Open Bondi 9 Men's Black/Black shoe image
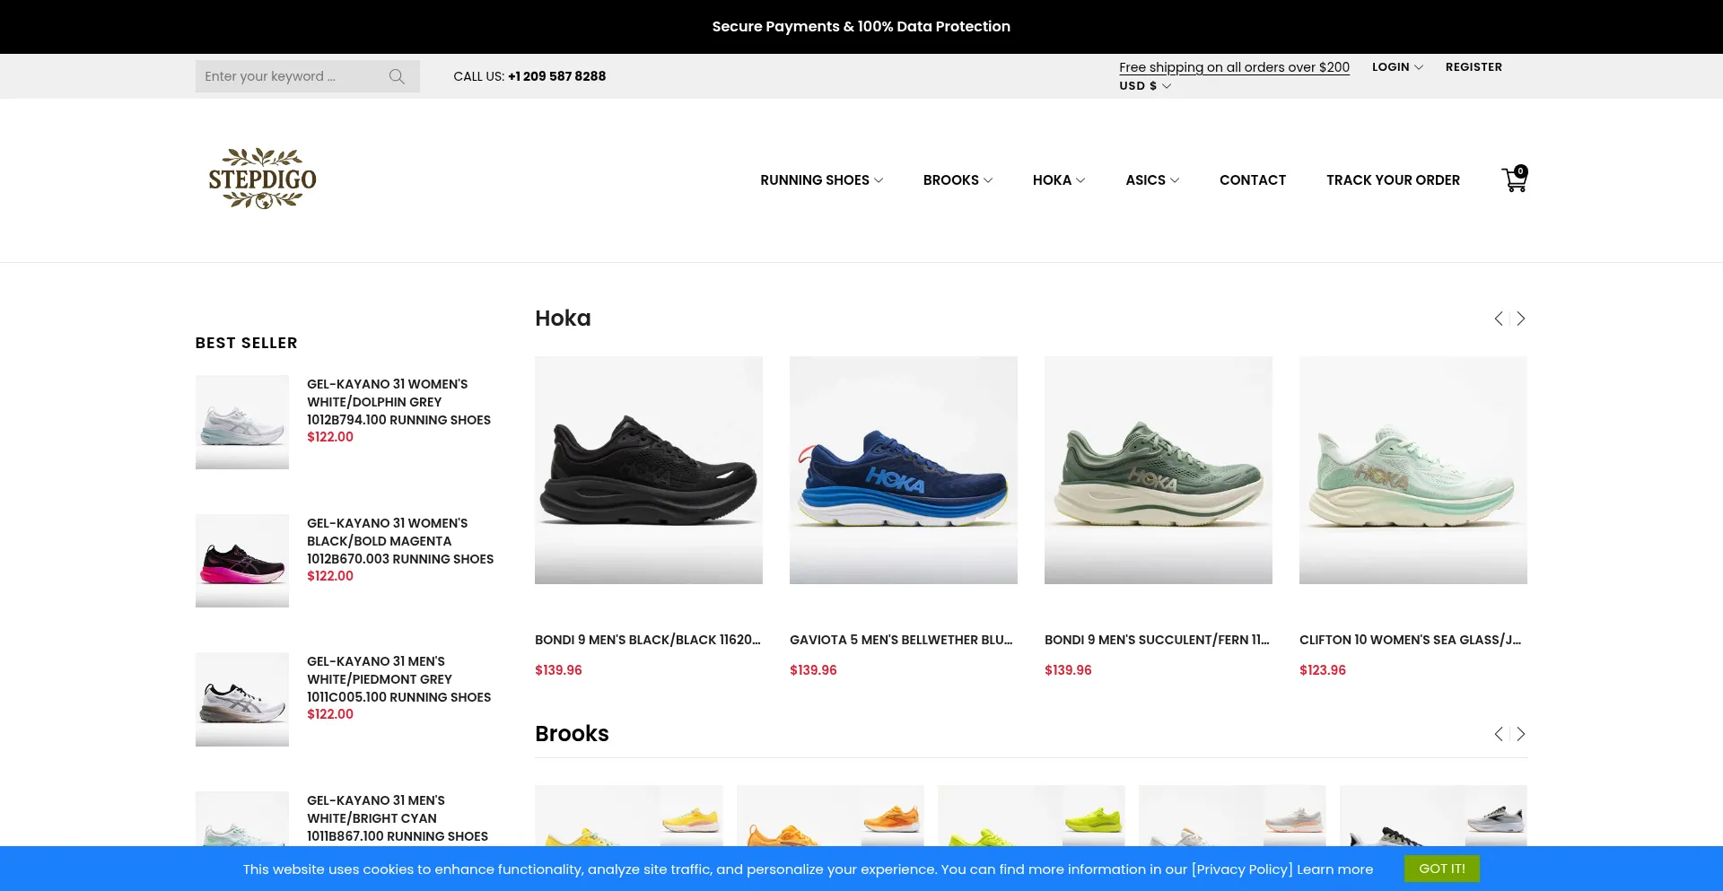This screenshot has width=1723, height=891. click(649, 470)
